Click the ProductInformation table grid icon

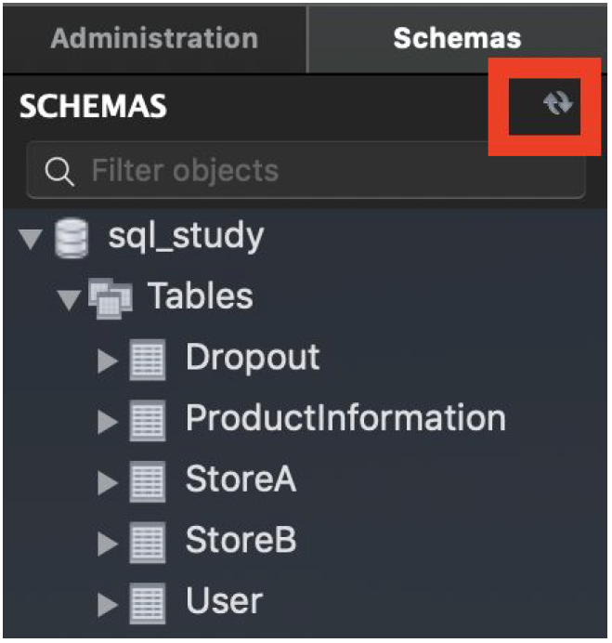pos(148,421)
